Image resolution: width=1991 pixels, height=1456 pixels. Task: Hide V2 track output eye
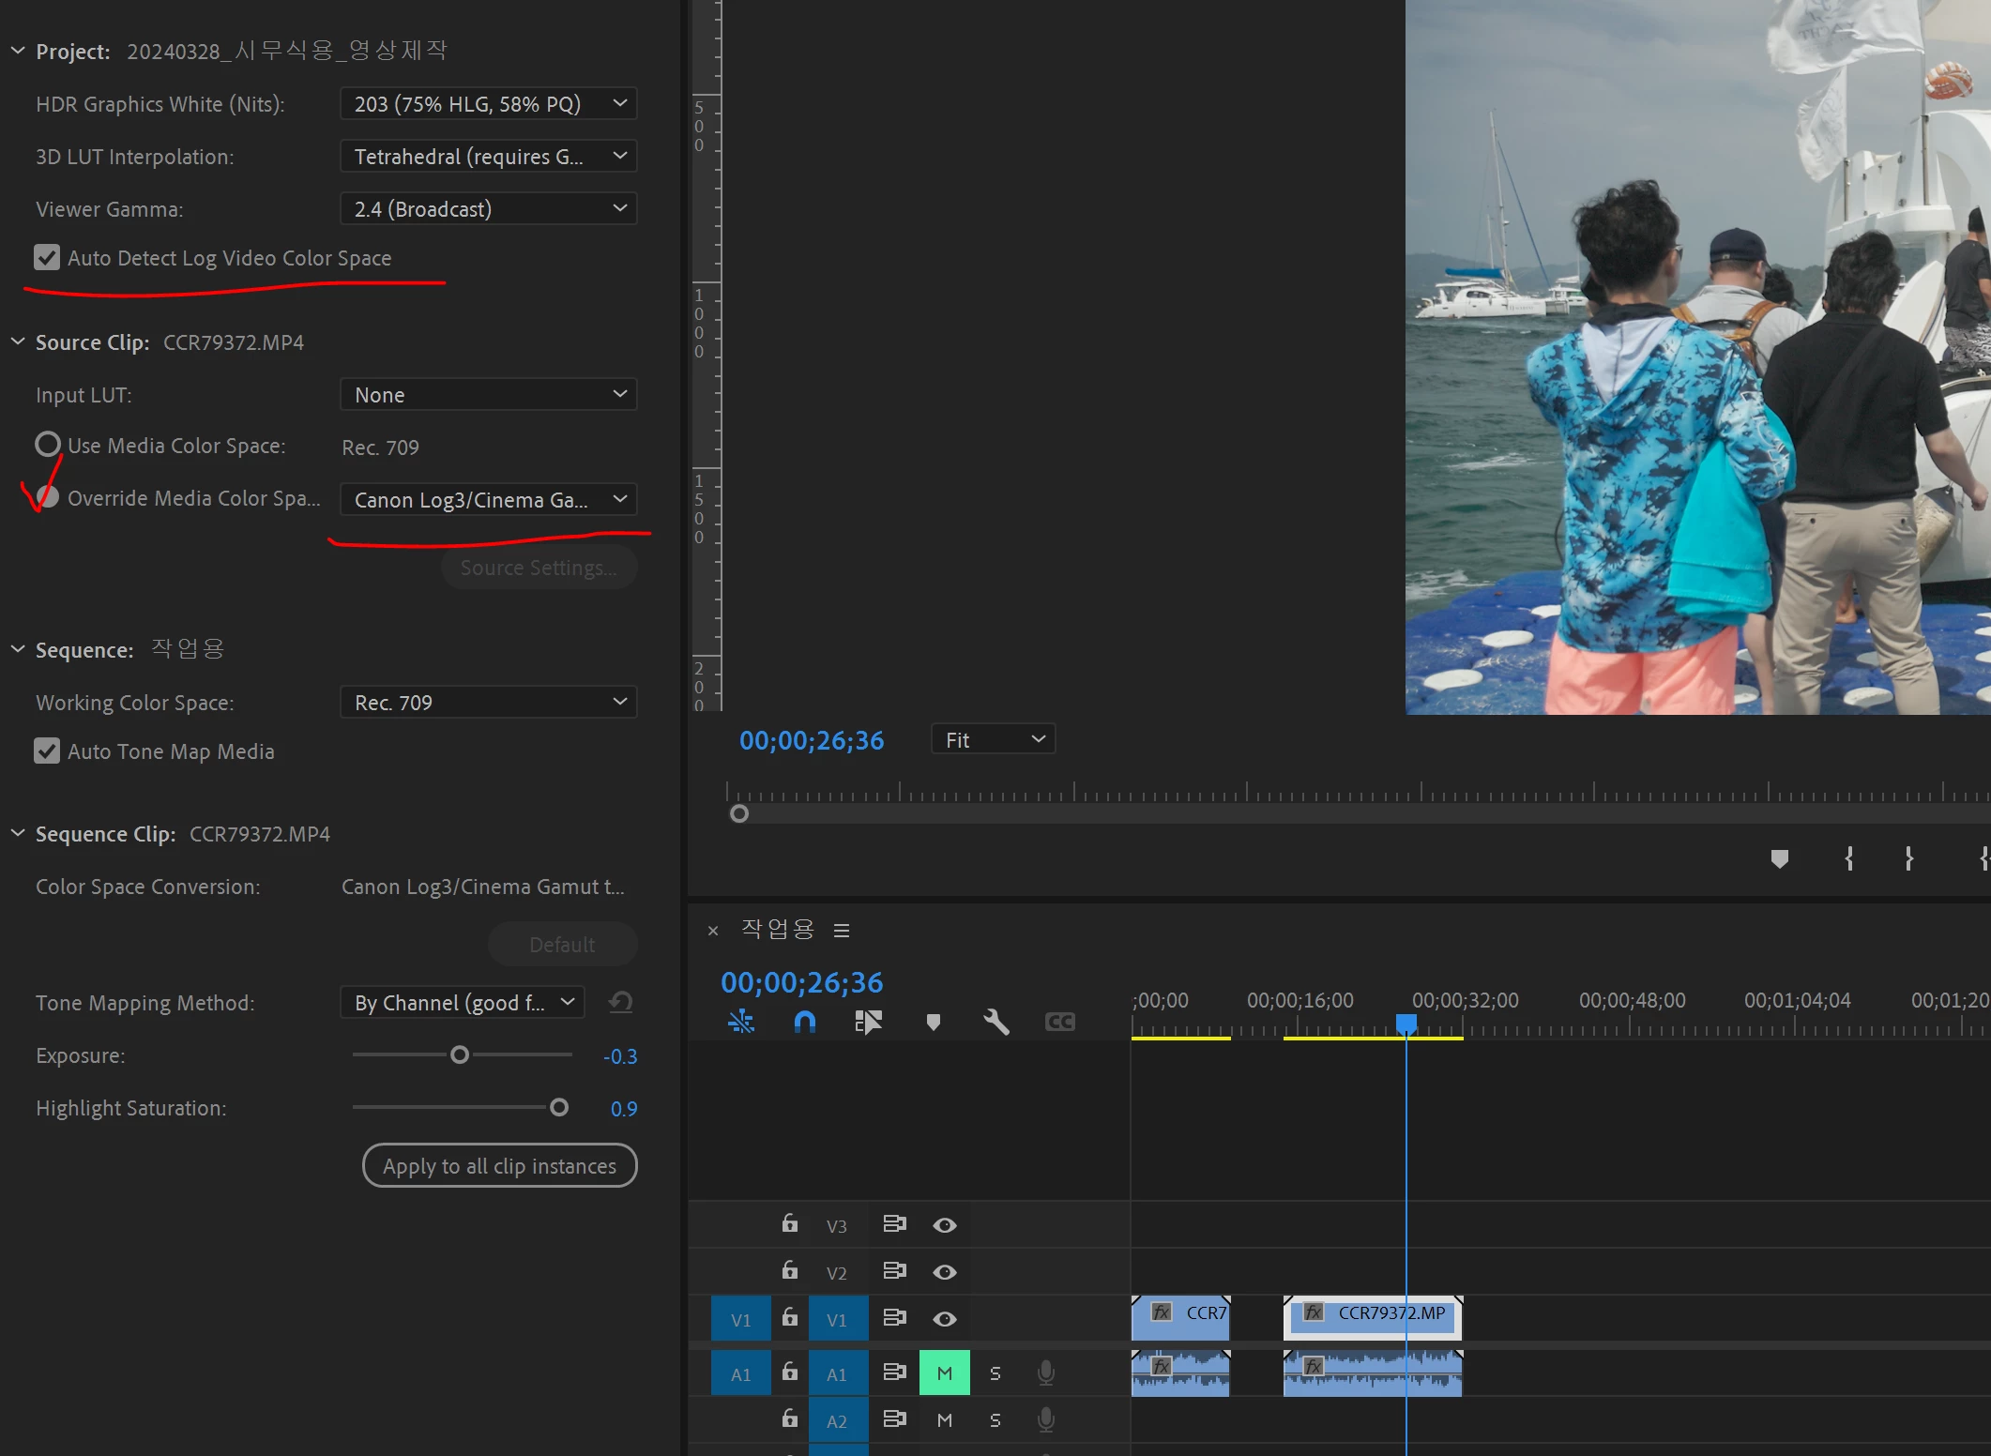(944, 1272)
